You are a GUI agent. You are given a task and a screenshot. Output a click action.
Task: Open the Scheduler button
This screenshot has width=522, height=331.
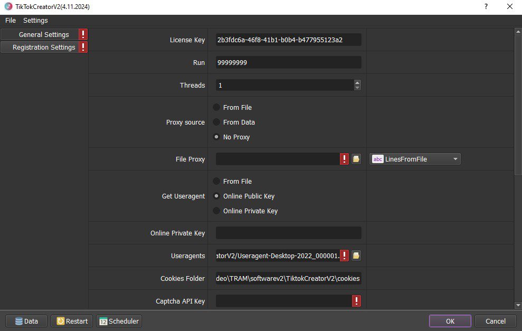point(119,321)
